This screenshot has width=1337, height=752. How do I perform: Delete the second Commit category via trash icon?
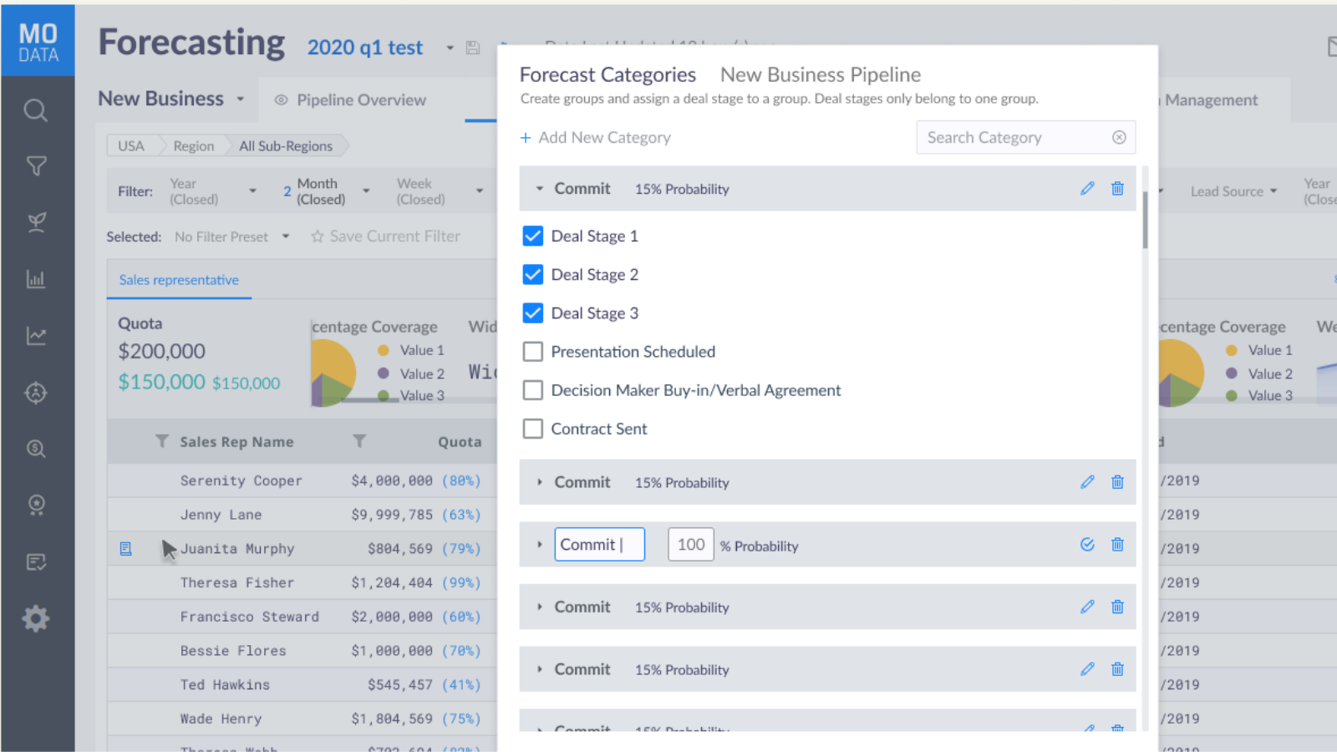1117,482
